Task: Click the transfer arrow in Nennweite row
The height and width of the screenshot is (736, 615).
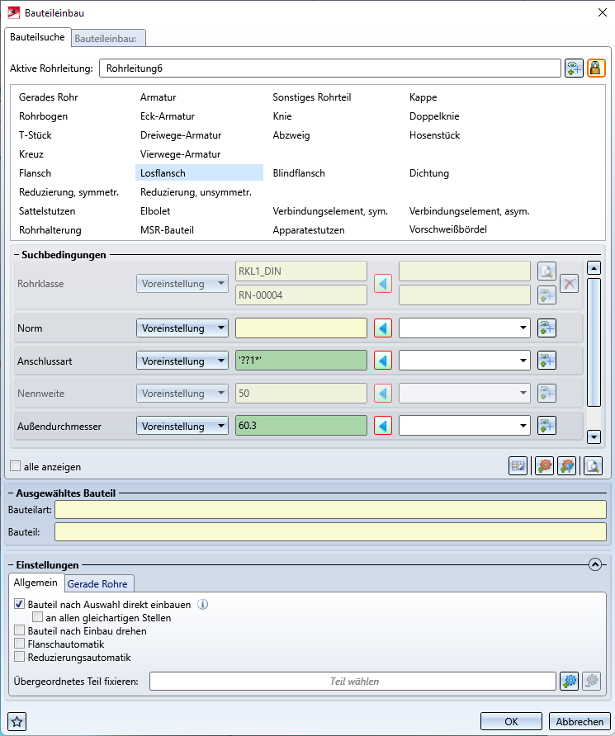Action: [383, 394]
